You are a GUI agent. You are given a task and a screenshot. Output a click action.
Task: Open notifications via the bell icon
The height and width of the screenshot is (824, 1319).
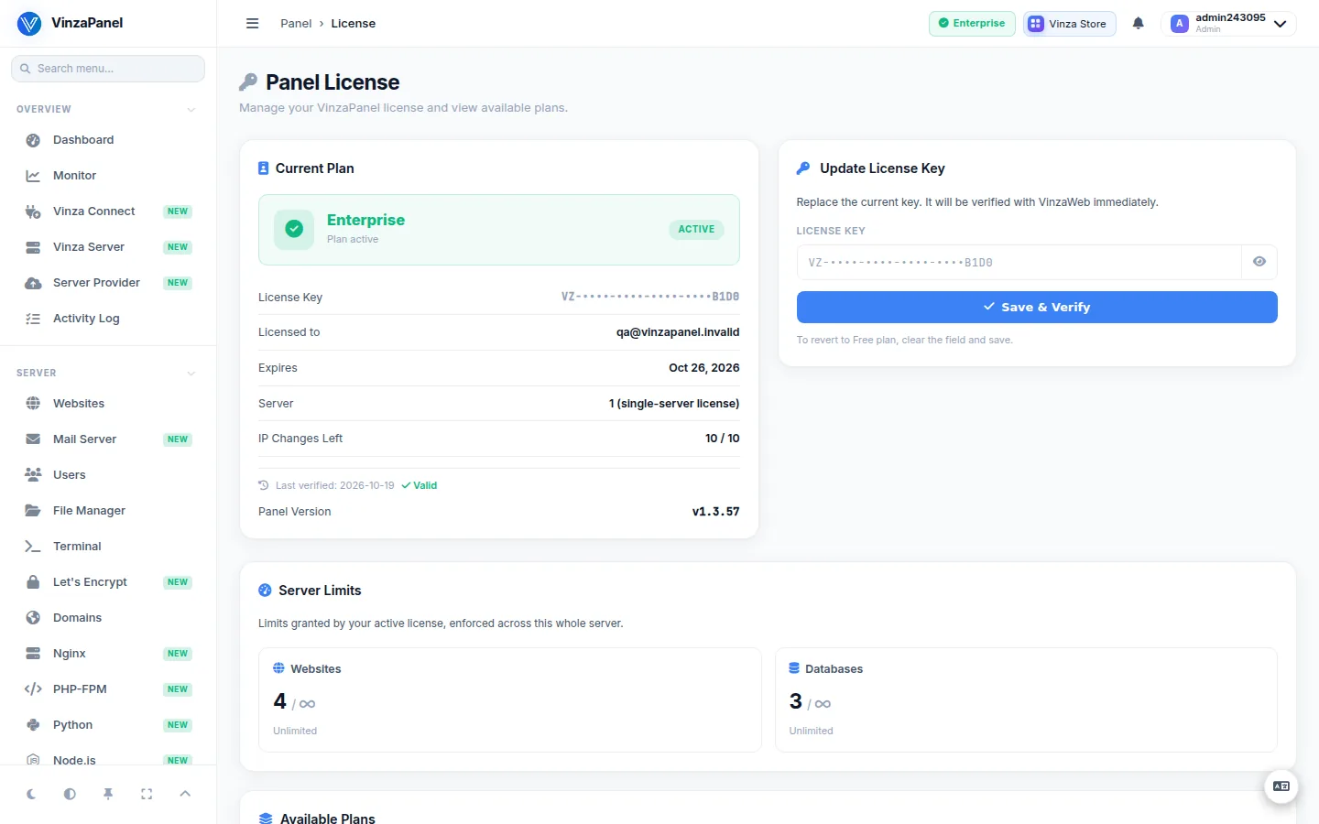click(1139, 24)
